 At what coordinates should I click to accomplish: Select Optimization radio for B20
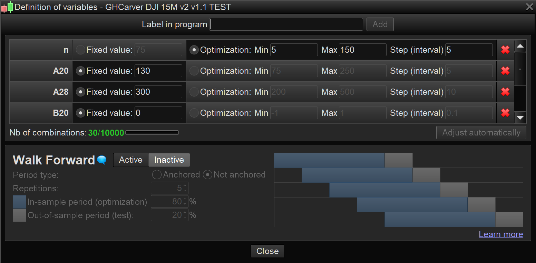[194, 113]
